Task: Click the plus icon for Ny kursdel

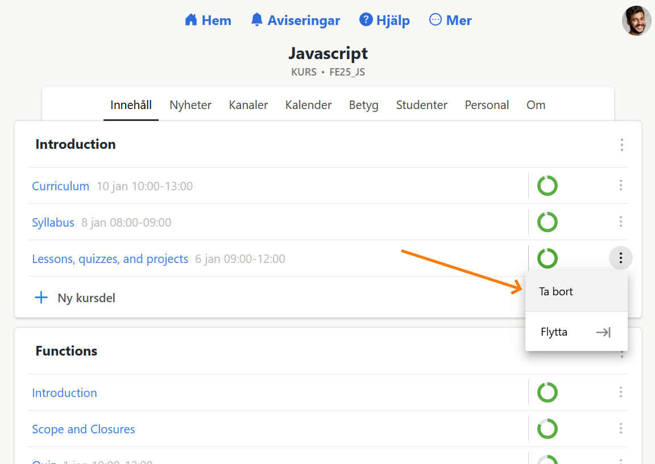Action: pos(41,298)
